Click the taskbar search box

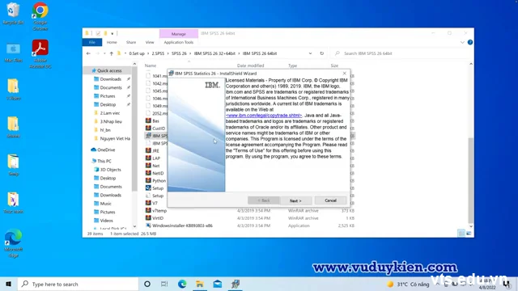[78, 284]
